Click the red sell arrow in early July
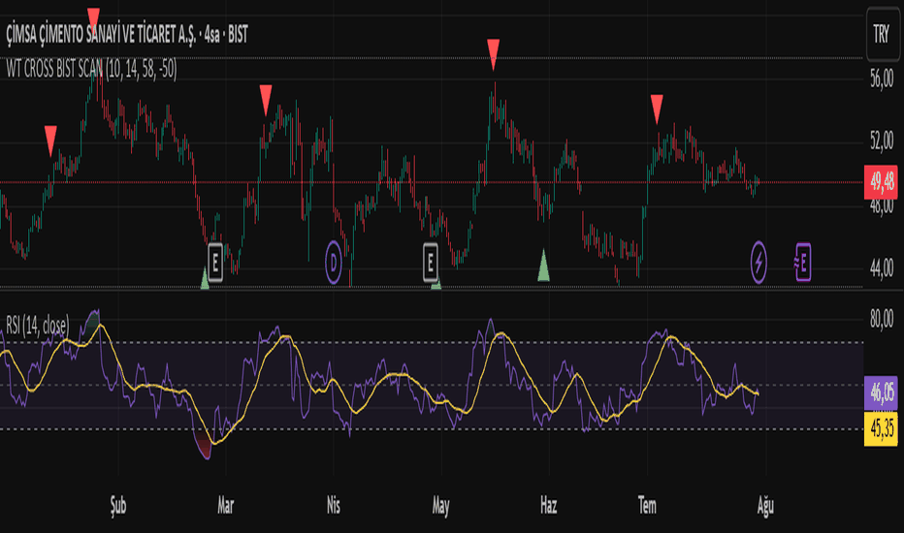The image size is (904, 533). pos(657,110)
